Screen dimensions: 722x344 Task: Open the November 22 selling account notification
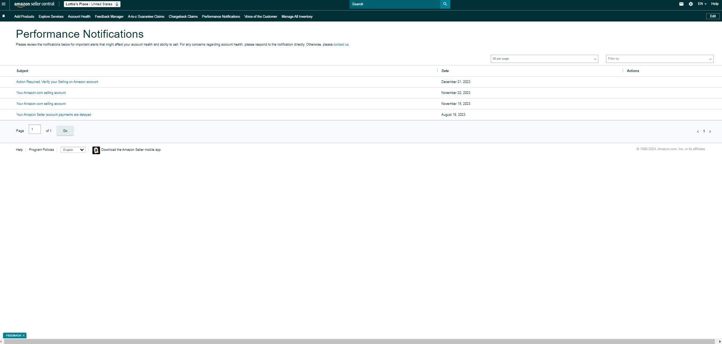click(41, 93)
